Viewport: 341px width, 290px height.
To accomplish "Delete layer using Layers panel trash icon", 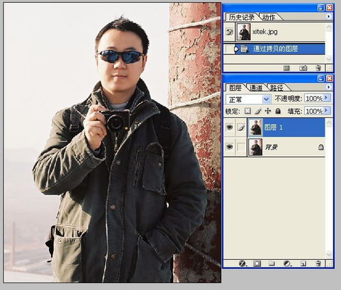I will pyautogui.click(x=318, y=263).
